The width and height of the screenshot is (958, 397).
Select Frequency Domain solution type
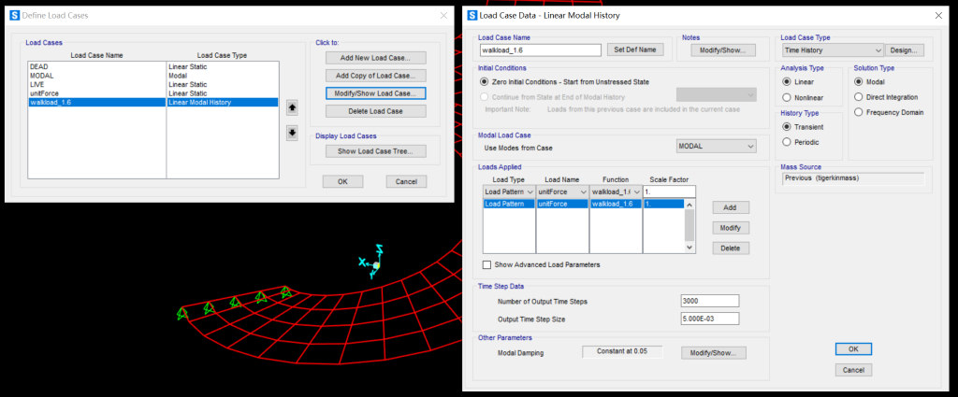(860, 113)
